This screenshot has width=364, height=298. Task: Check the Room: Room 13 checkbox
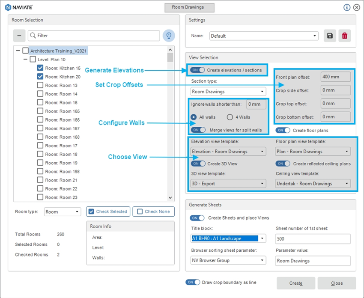pyautogui.click(x=40, y=85)
